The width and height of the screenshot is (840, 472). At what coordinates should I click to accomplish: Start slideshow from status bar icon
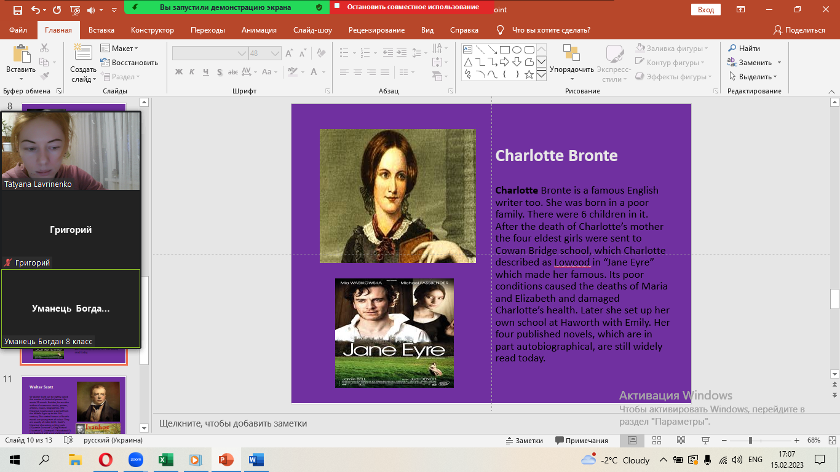(x=705, y=441)
